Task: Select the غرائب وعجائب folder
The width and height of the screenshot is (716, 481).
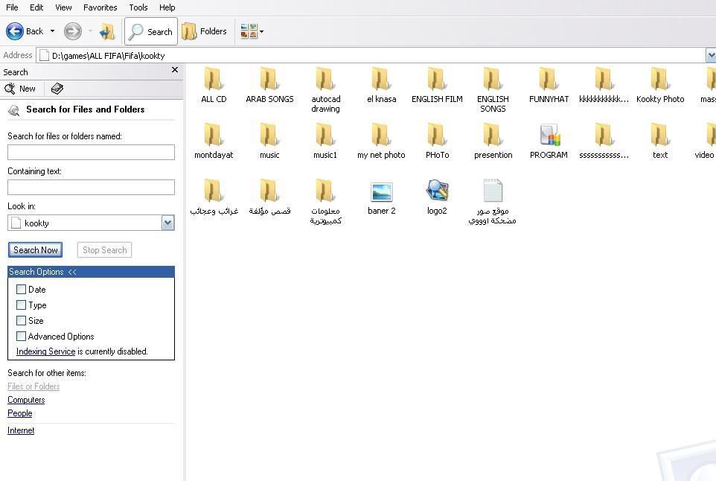Action: tap(214, 197)
